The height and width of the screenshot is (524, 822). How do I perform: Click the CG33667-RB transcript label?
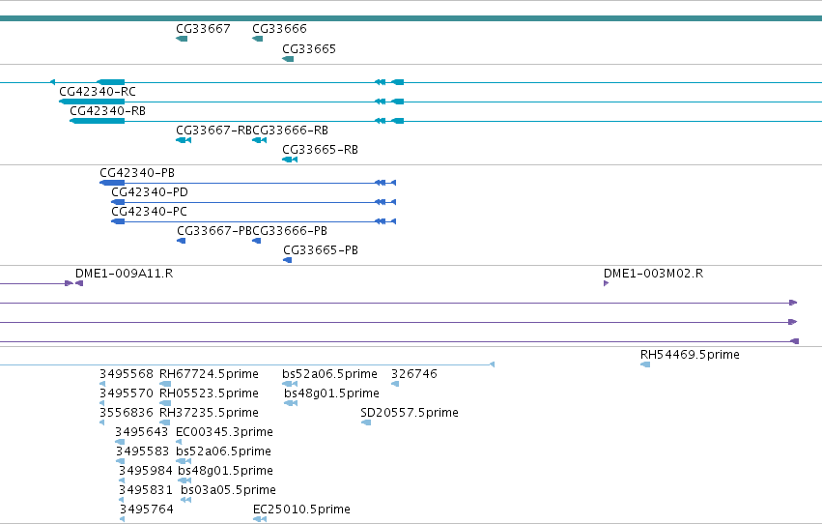213,131
